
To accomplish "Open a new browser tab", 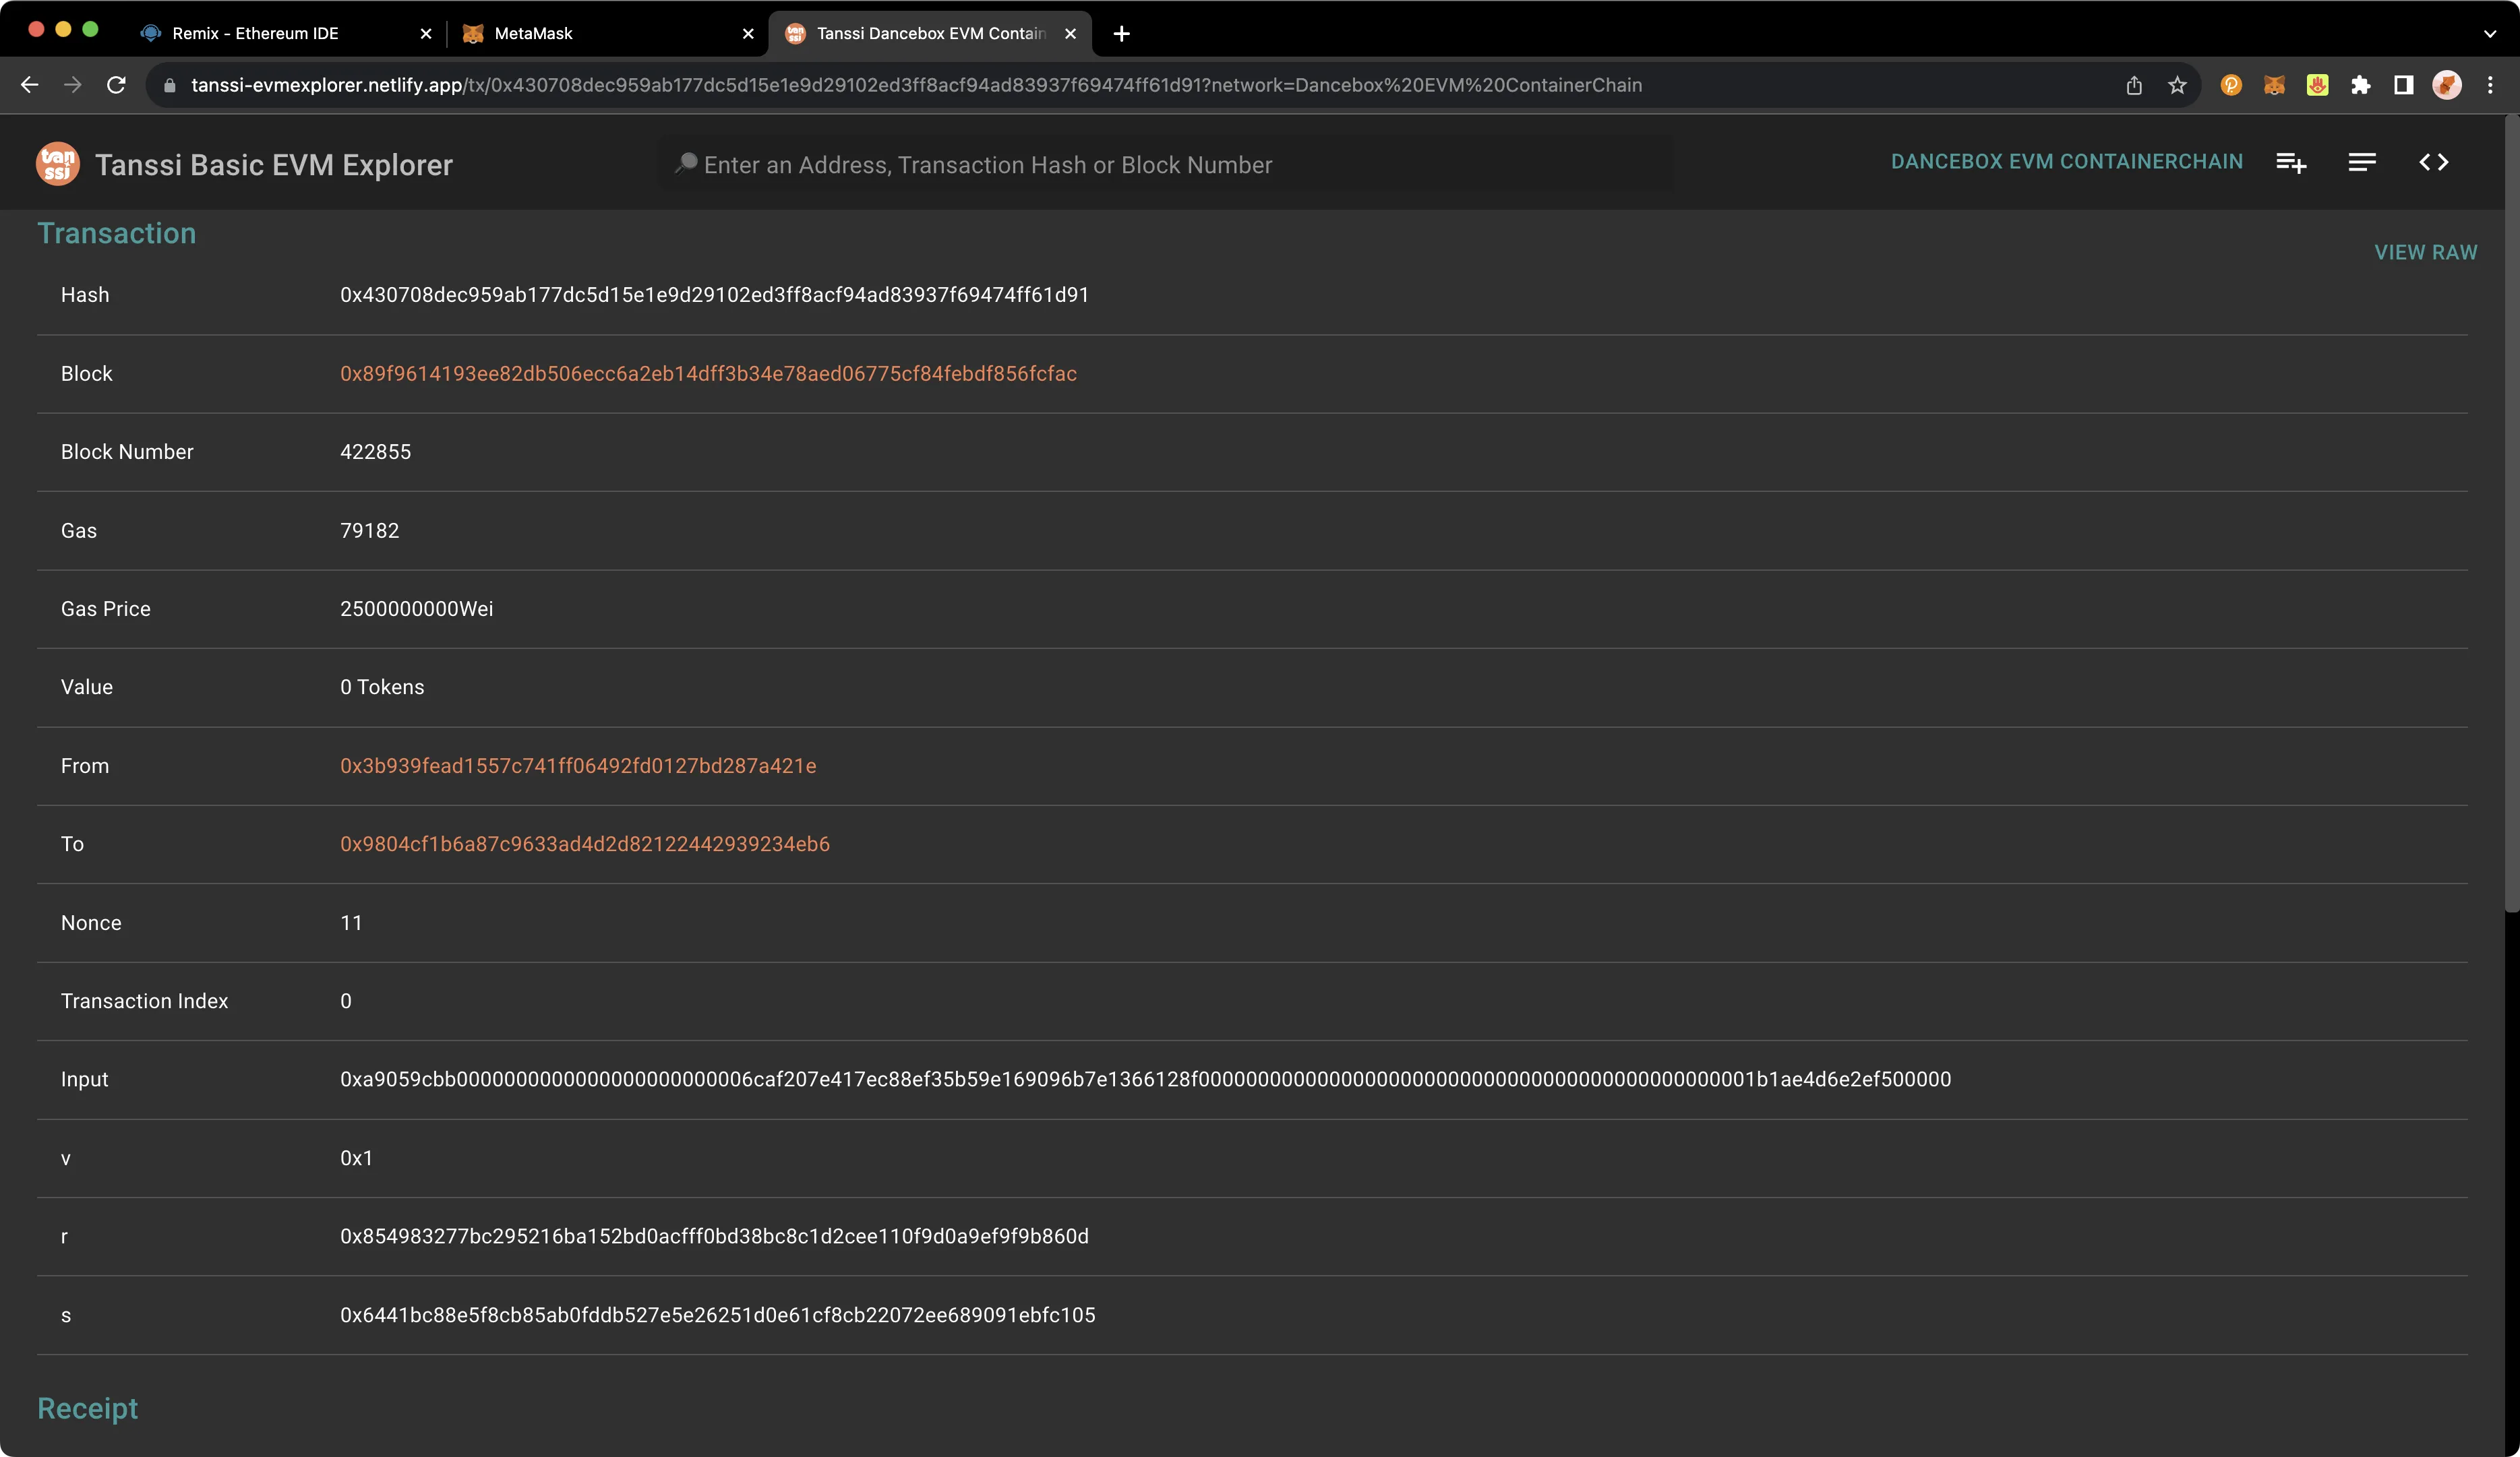I will point(1121,33).
